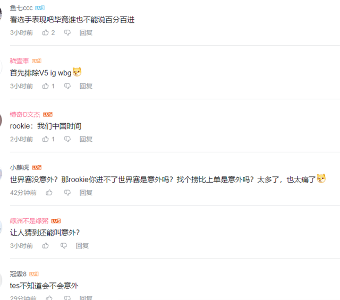Dislike the rookie：我们中国时间 comment
340x300 pixels.
tap(67, 139)
